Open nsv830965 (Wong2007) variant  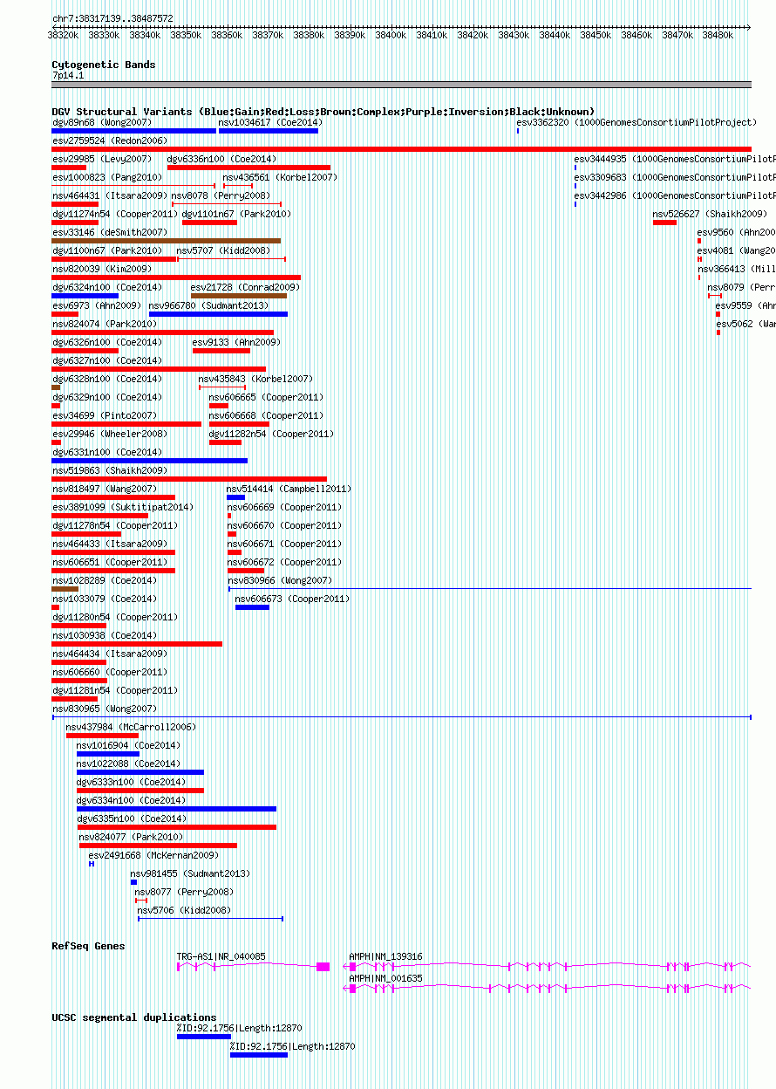click(104, 709)
